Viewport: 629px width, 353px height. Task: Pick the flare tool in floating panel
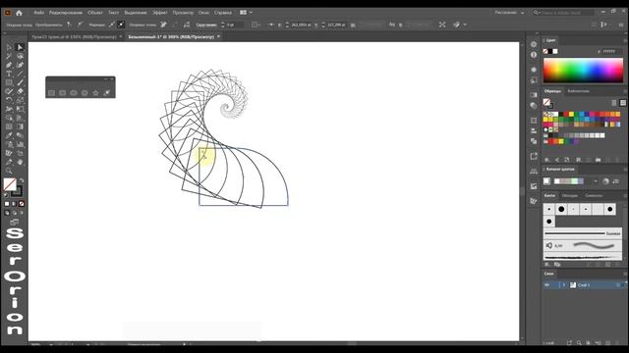tap(107, 93)
